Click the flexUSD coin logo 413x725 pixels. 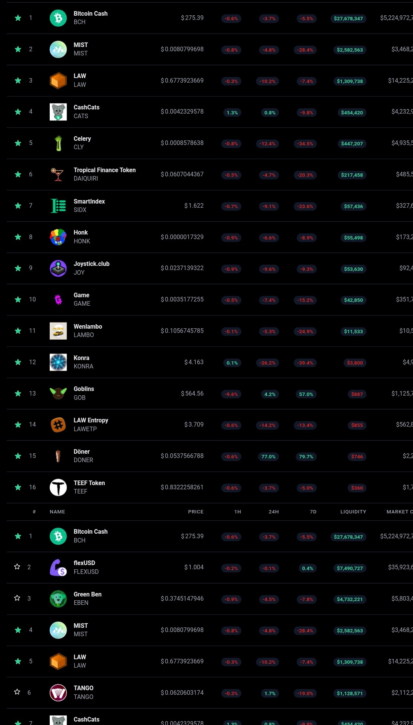[x=58, y=567]
